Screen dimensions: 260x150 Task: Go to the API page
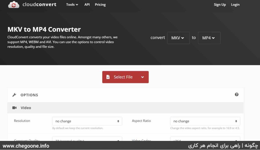point(87,5)
